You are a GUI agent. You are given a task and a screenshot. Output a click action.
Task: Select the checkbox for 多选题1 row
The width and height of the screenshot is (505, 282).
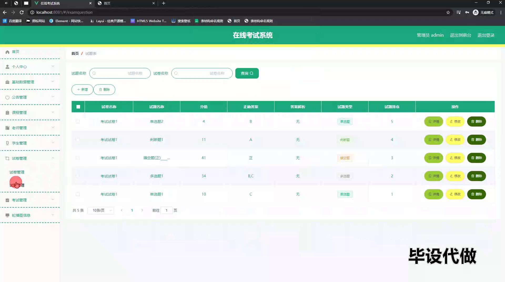(78, 176)
